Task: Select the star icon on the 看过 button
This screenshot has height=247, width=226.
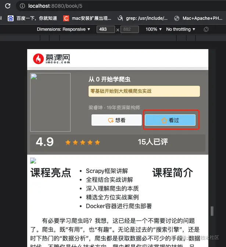Action: tap(164, 121)
